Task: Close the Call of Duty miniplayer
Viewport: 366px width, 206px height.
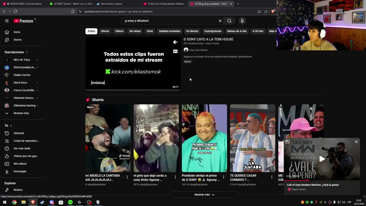Action: [x=356, y=142]
